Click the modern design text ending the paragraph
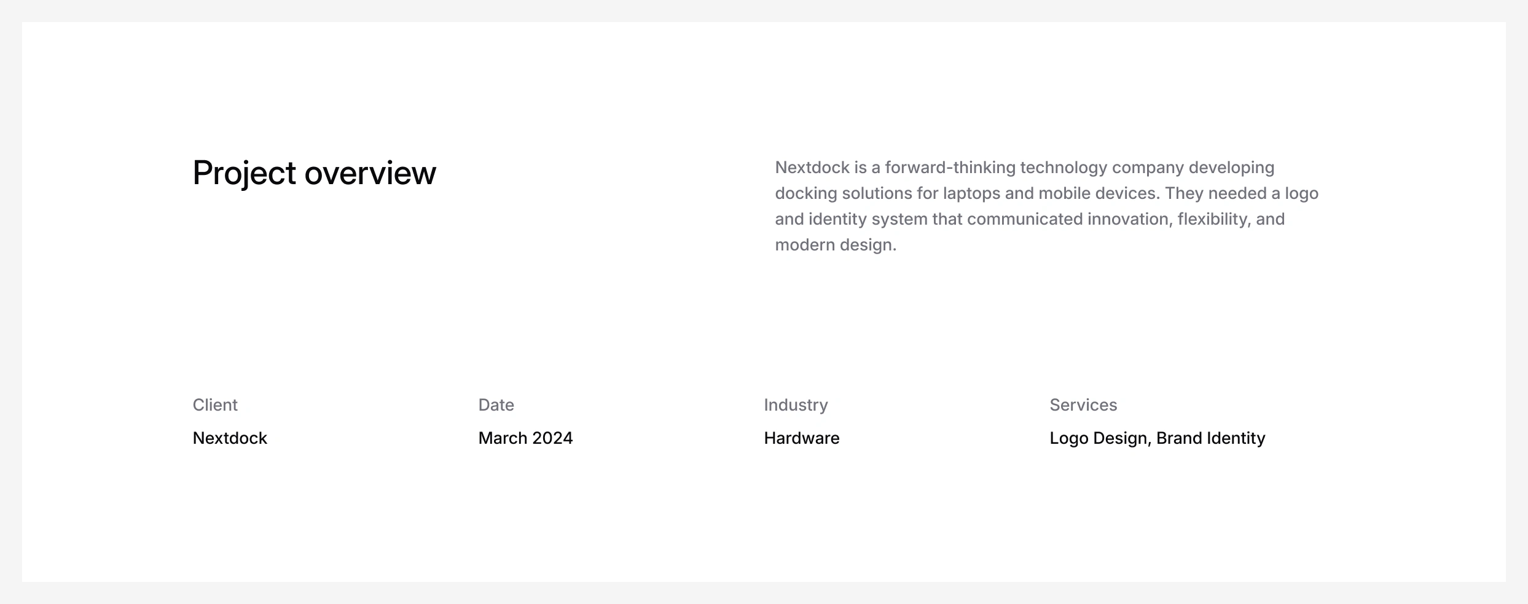Screen dimensions: 1528x604 [x=835, y=245]
